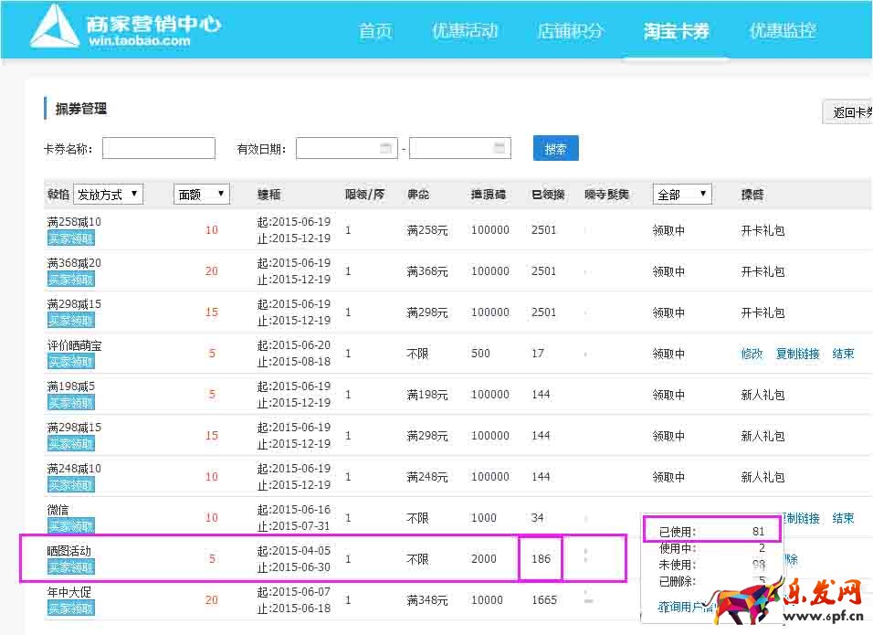Go to the 首页 tab
Viewport: 873px width, 635px height.
tap(375, 31)
